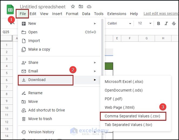Select row 13 header
Screen dimensions: 179x140
point(7,129)
